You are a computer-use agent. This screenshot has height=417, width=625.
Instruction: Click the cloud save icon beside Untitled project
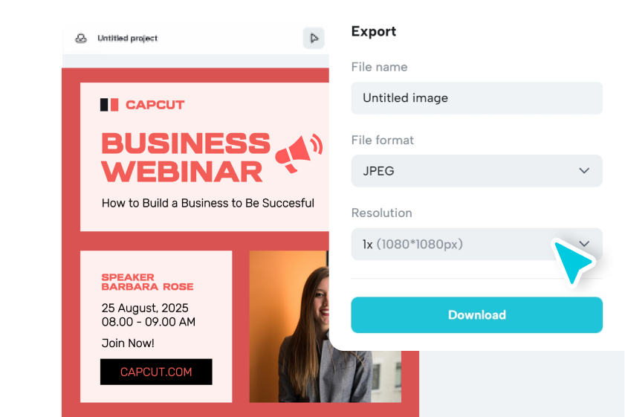[x=81, y=38]
